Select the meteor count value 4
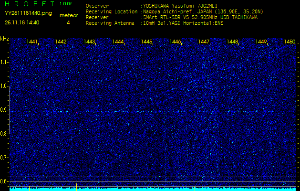The image size is (300, 191). (x=68, y=22)
